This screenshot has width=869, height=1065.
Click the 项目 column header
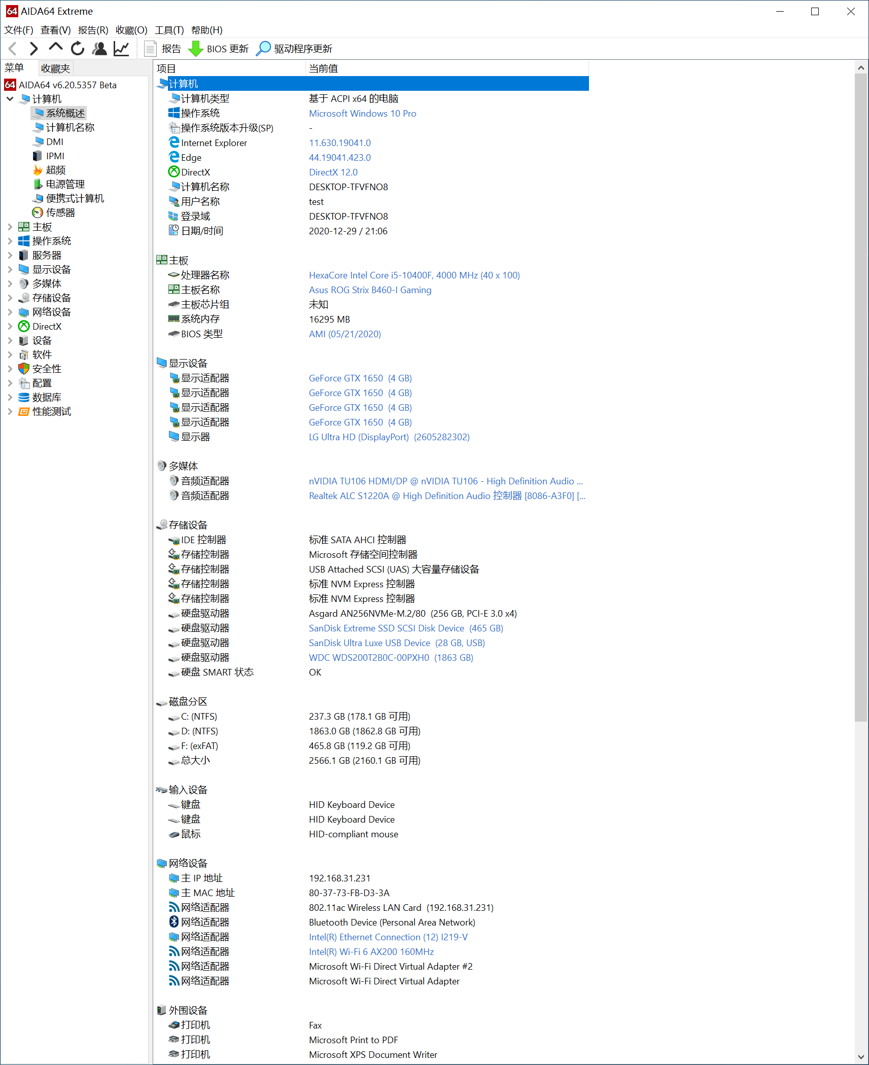tap(230, 68)
